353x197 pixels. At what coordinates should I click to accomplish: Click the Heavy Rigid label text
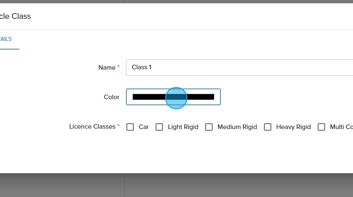(x=293, y=127)
